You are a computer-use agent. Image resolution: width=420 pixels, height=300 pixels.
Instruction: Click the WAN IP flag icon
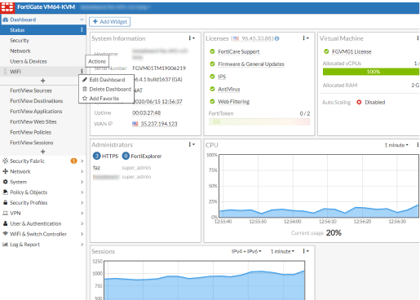point(135,124)
